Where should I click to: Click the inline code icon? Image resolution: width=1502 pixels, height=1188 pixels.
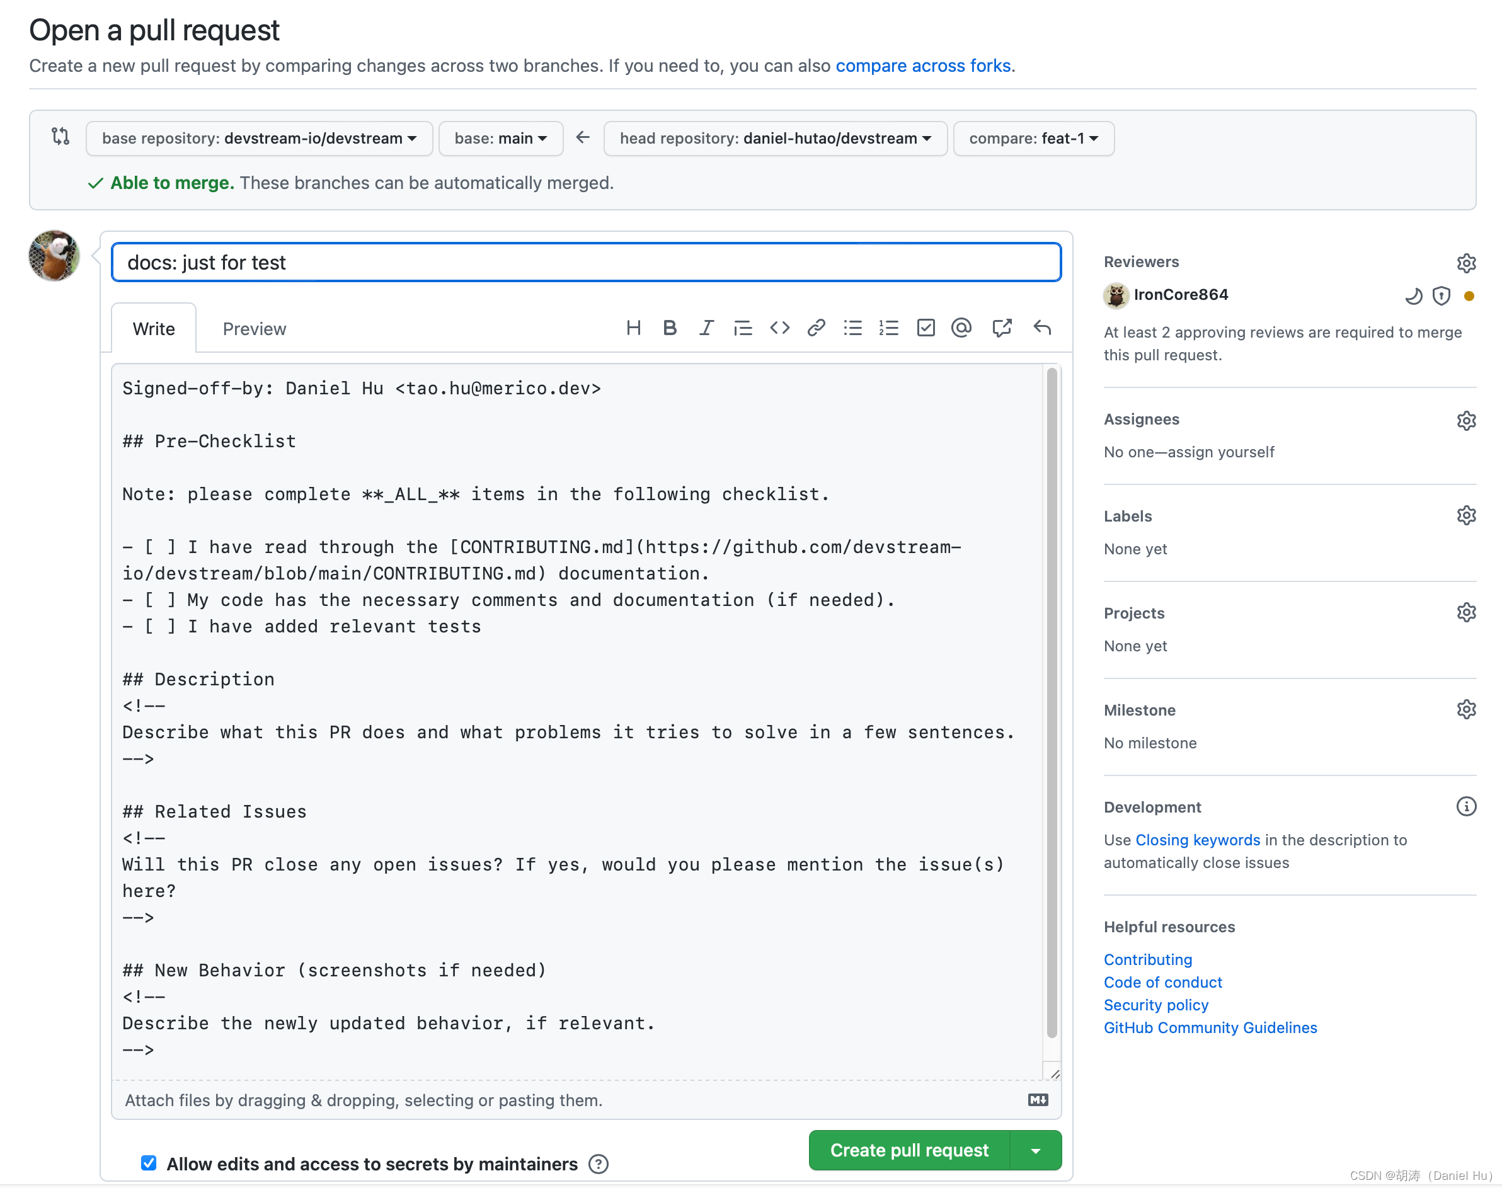[780, 329]
